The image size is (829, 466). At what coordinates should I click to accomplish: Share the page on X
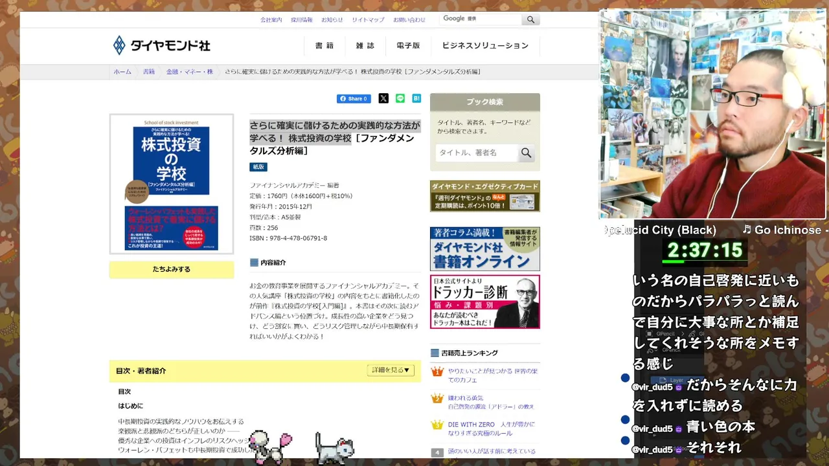(383, 98)
